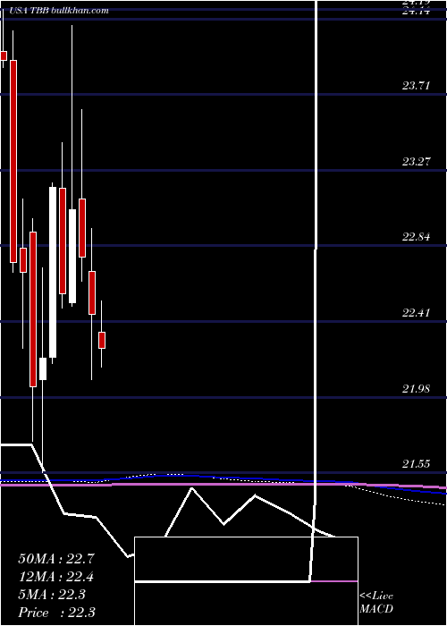
Task: Click the 23.71 price axis label
Action: pos(416,86)
